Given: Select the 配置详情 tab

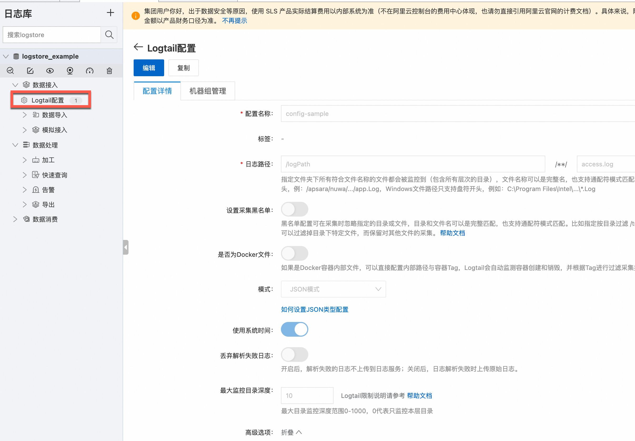Looking at the screenshot, I should point(157,91).
